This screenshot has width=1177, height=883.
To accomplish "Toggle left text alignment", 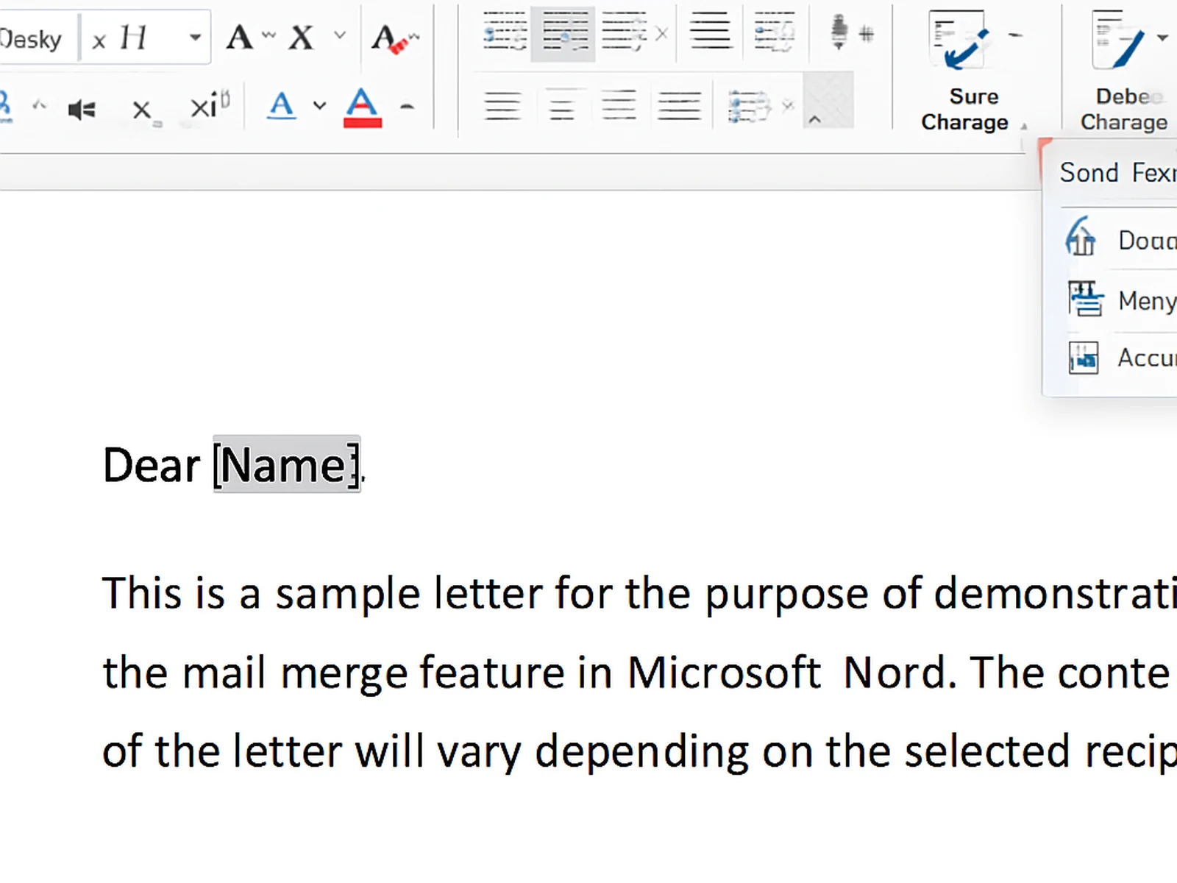I will pyautogui.click(x=502, y=107).
